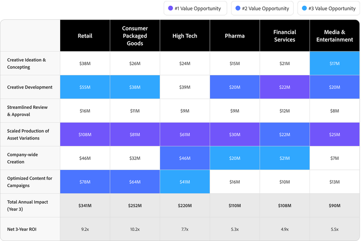Viewport: 361px width, 241px height.
Task: Click the light blue dot in #3 legend
Action: (304, 8)
